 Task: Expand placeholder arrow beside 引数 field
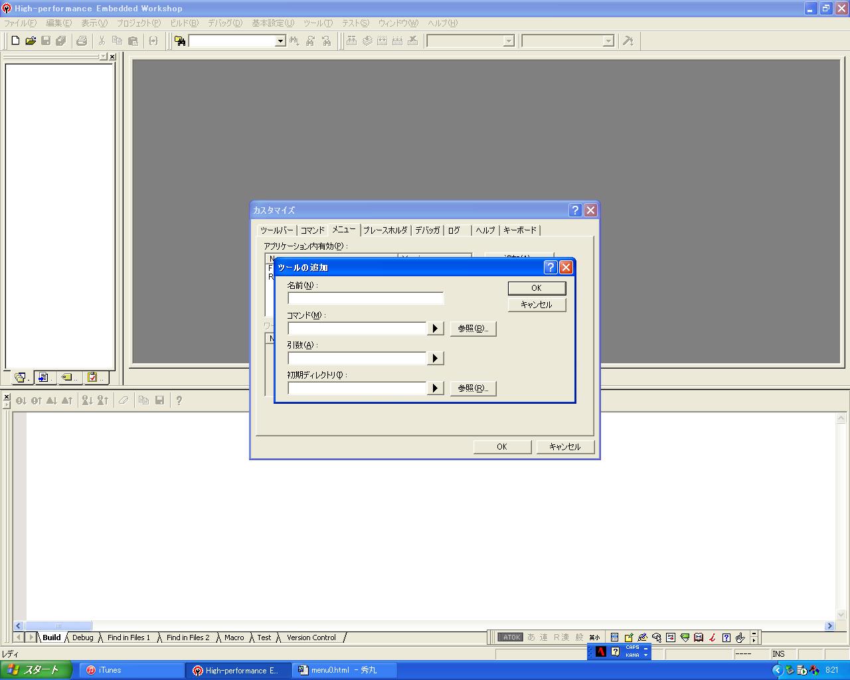435,359
